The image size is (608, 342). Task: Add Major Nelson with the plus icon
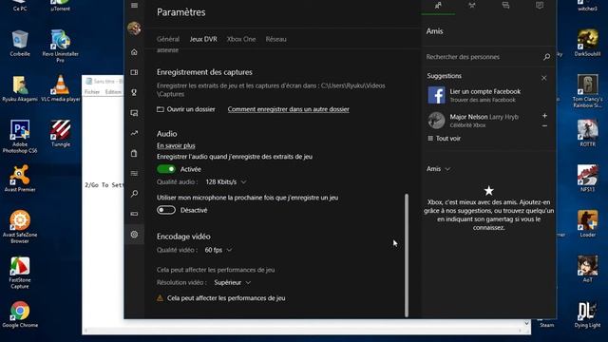[544, 116]
